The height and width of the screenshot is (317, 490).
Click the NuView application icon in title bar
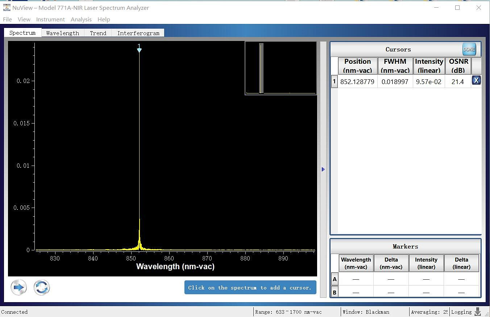[x=7, y=8]
